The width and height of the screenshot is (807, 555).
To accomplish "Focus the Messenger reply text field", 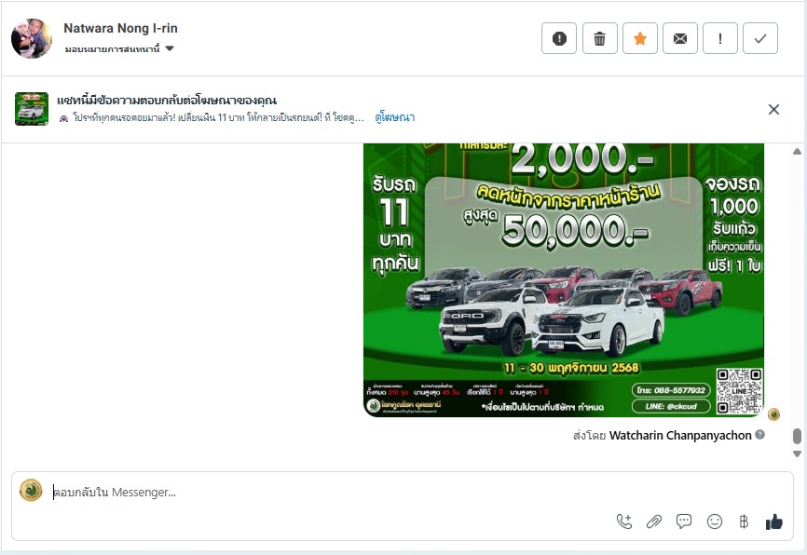I will click(x=326, y=492).
